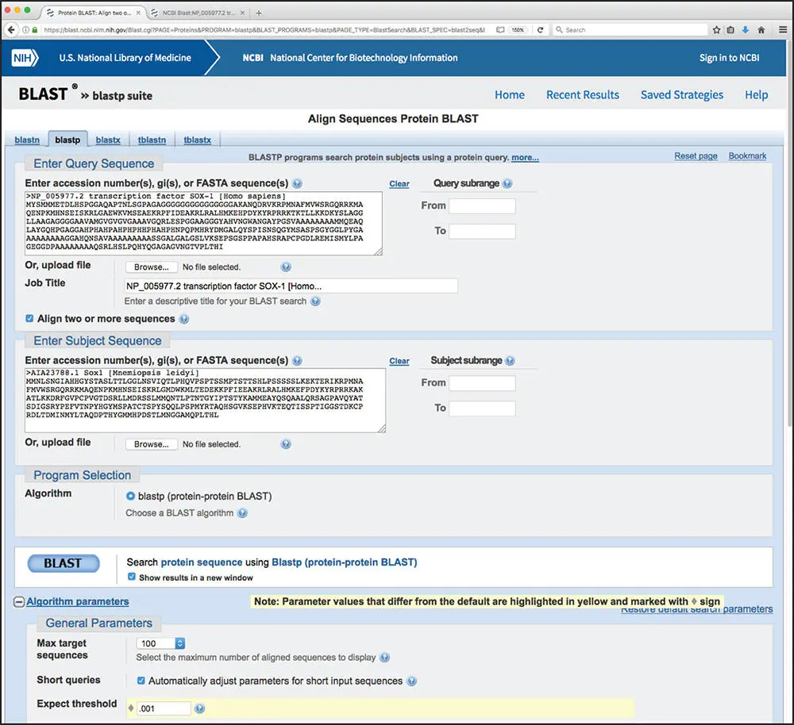This screenshot has width=794, height=725.
Task: Click the Bookmark link
Action: tap(747, 155)
